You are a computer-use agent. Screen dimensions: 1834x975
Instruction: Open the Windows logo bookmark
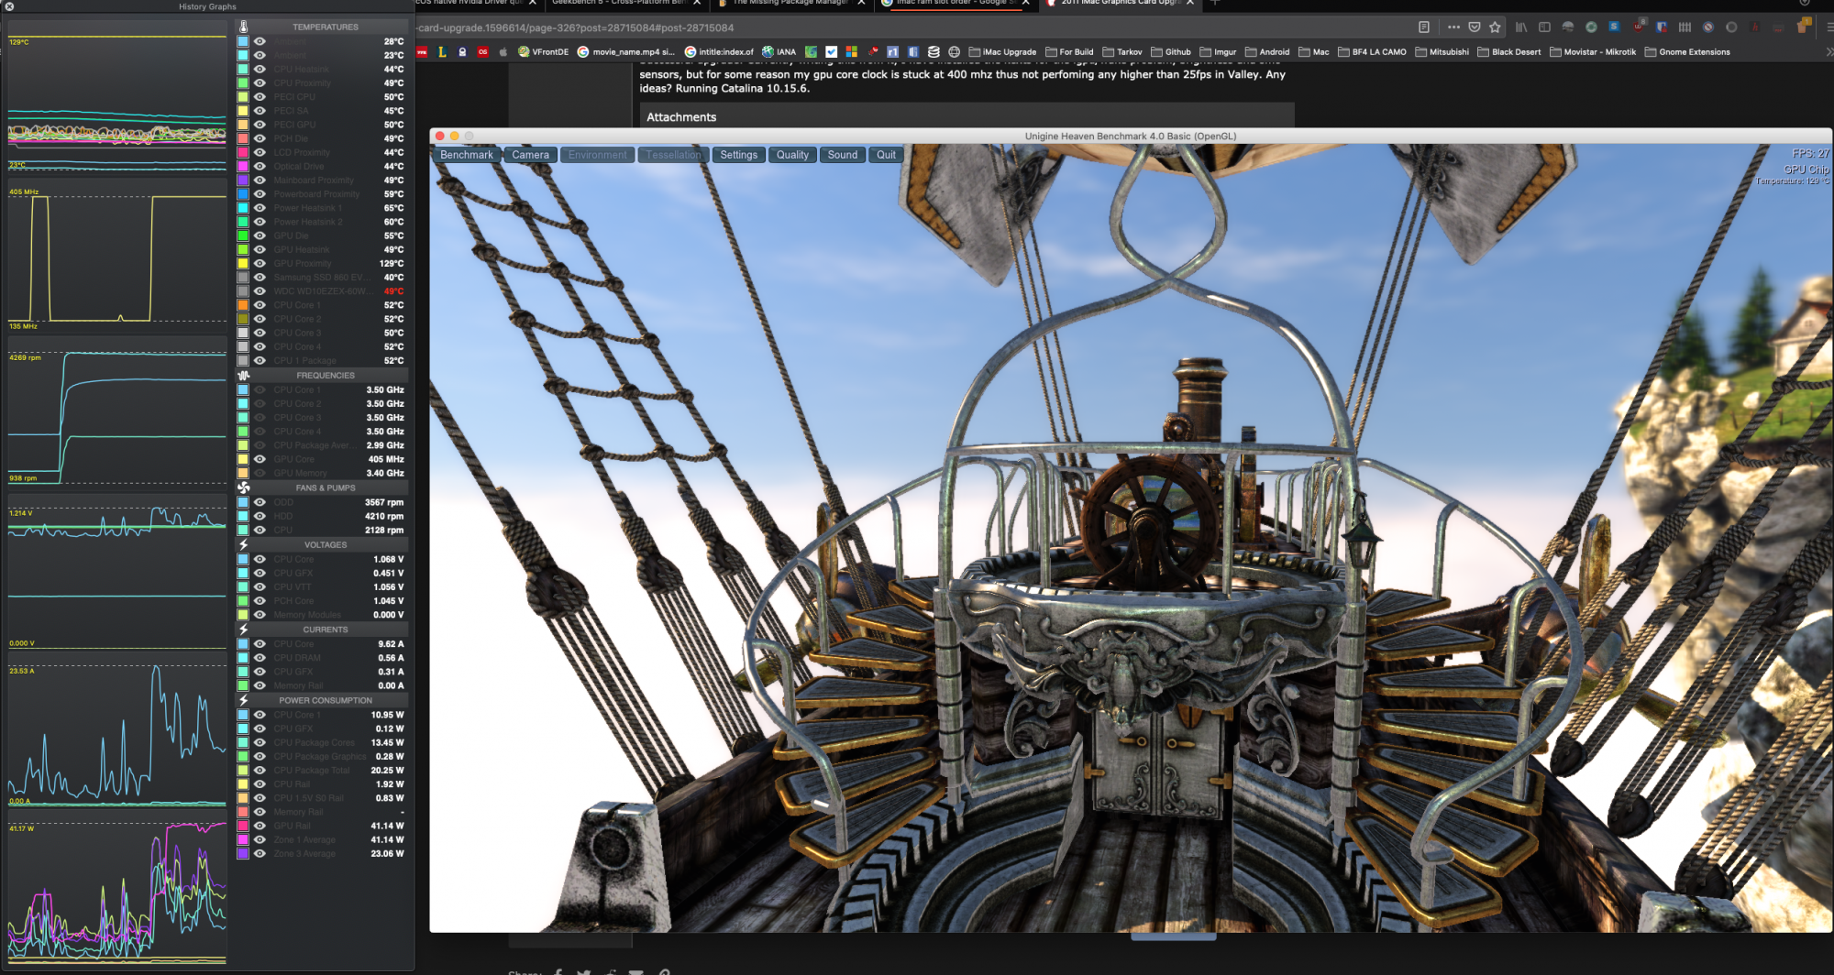(x=852, y=52)
